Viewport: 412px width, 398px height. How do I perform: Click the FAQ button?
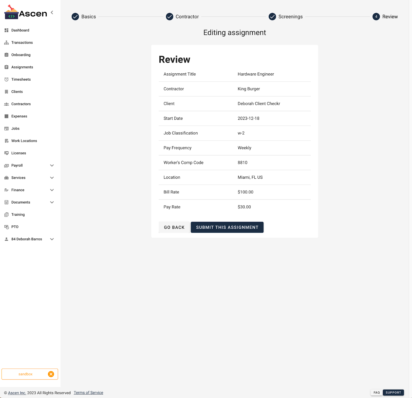click(377, 393)
